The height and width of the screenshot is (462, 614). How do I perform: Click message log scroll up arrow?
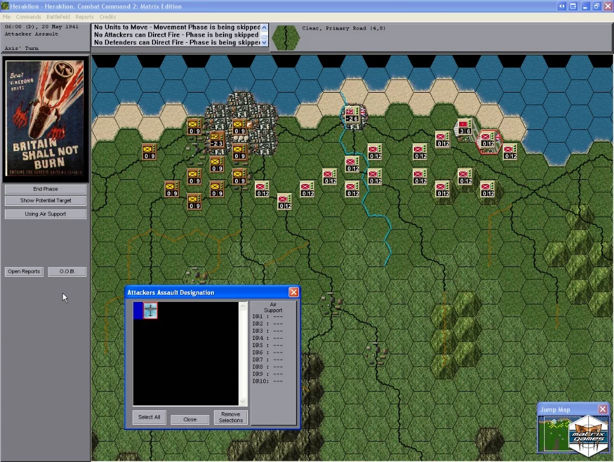(x=265, y=27)
